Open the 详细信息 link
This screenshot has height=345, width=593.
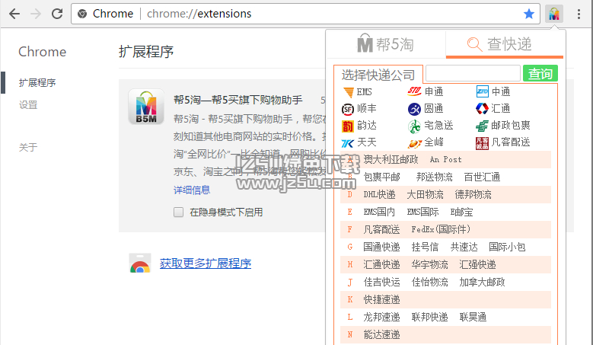[x=192, y=190]
